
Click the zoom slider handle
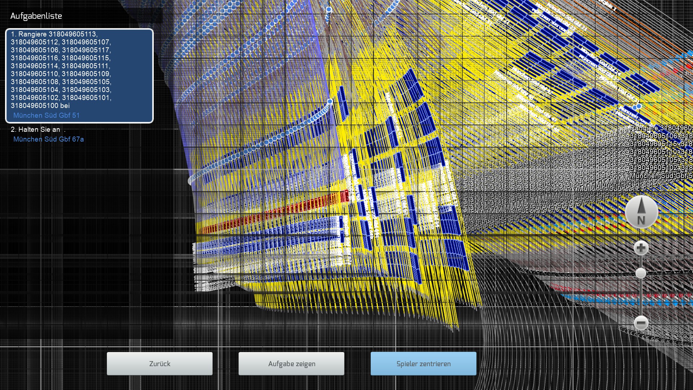(641, 273)
